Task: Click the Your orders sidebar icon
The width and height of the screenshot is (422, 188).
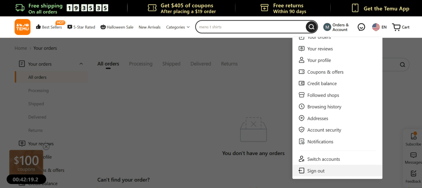Action: 22,64
